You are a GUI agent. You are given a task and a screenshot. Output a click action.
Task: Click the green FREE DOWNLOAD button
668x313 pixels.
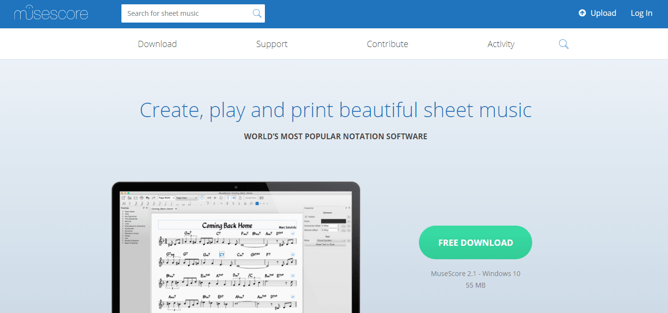(x=476, y=242)
